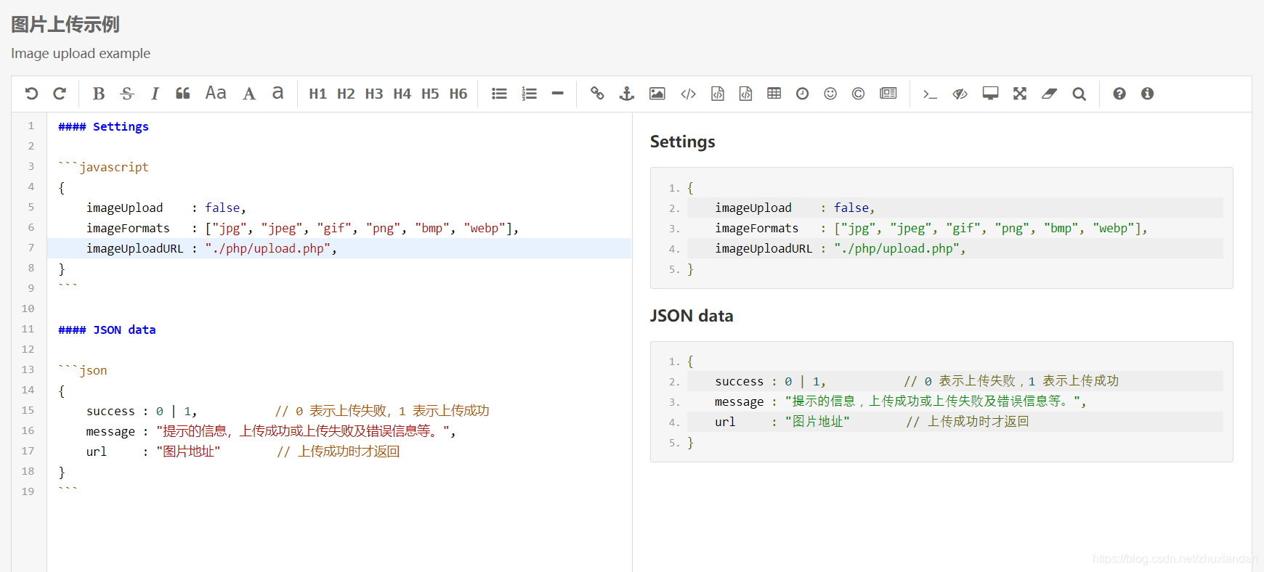
Task: Toggle bold formatting
Action: pos(99,94)
